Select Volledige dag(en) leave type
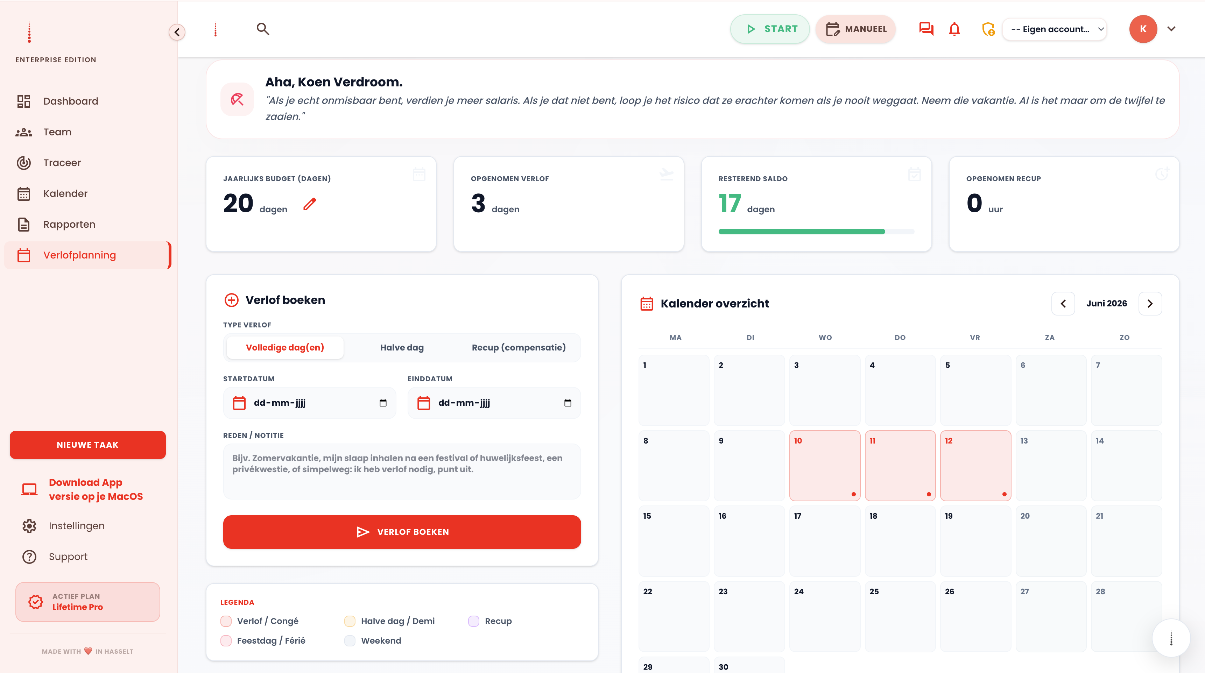This screenshot has width=1205, height=673. 285,347
